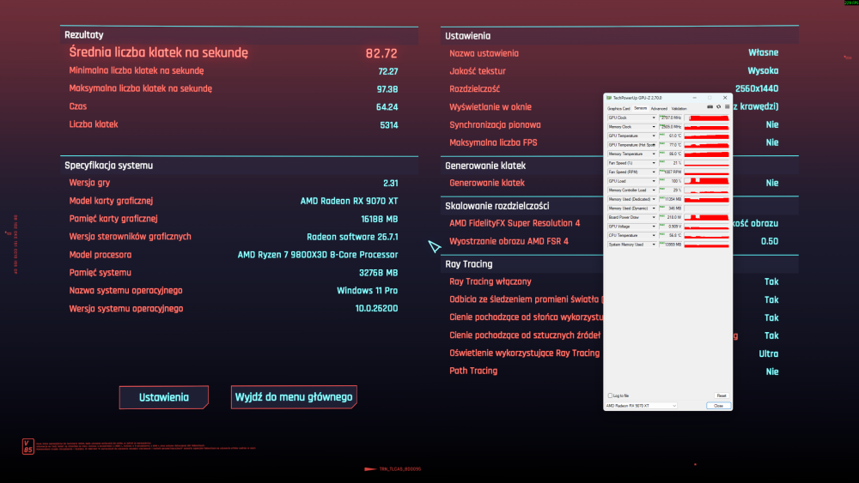The width and height of the screenshot is (859, 483).
Task: Enable Log to file checkbox
Action: coord(610,395)
